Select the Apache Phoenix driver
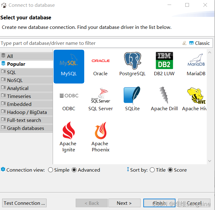Image resolution: width=215 pixels, height=210 pixels. click(x=100, y=137)
